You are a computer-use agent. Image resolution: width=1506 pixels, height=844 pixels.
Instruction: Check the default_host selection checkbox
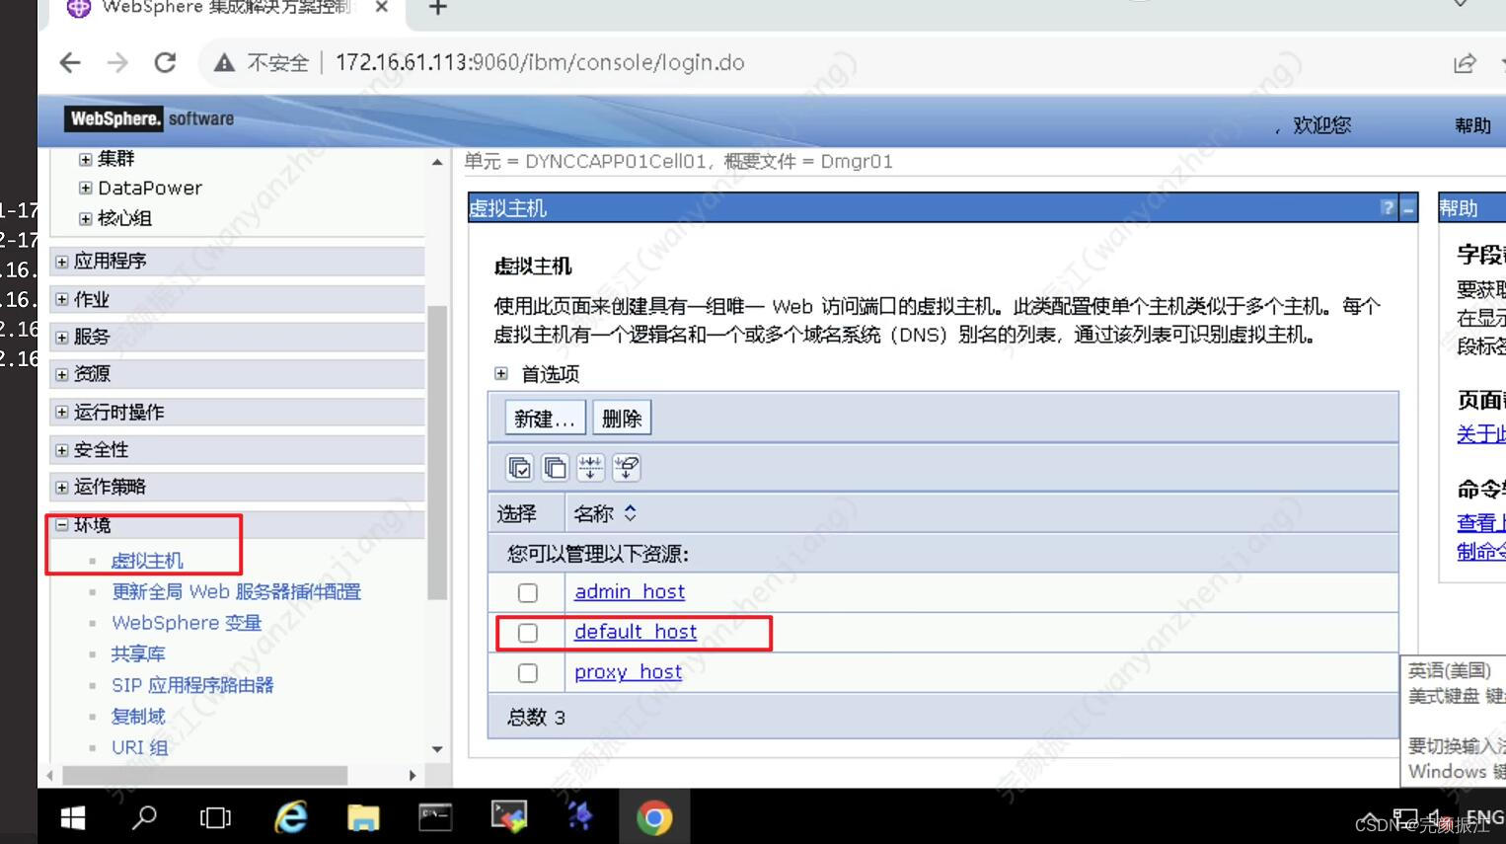click(x=527, y=633)
